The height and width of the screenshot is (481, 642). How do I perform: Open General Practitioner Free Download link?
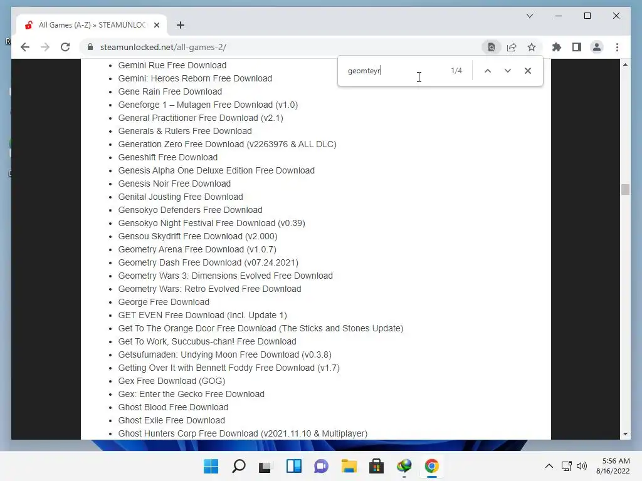(x=201, y=118)
